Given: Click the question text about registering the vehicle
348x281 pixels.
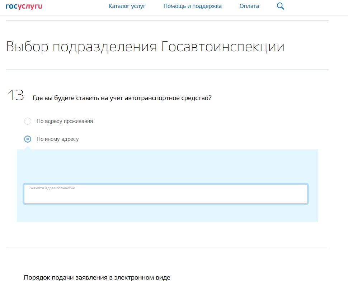Looking at the screenshot, I should coord(122,98).
